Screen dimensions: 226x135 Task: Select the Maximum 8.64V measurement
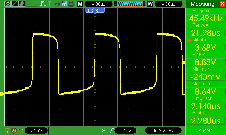[206, 89]
